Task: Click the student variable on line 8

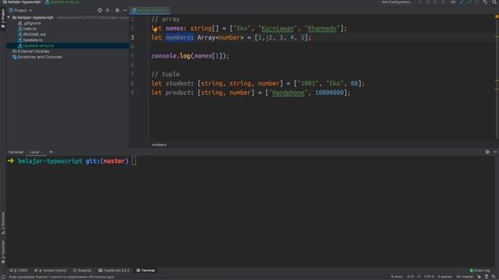Action: (178, 83)
